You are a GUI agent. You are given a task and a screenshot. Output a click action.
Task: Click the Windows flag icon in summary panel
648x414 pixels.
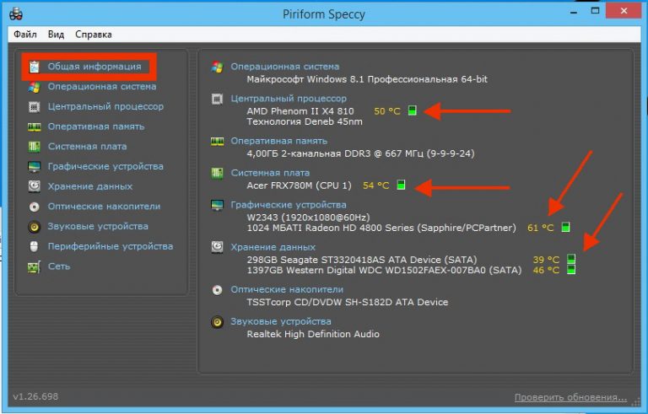tap(218, 67)
